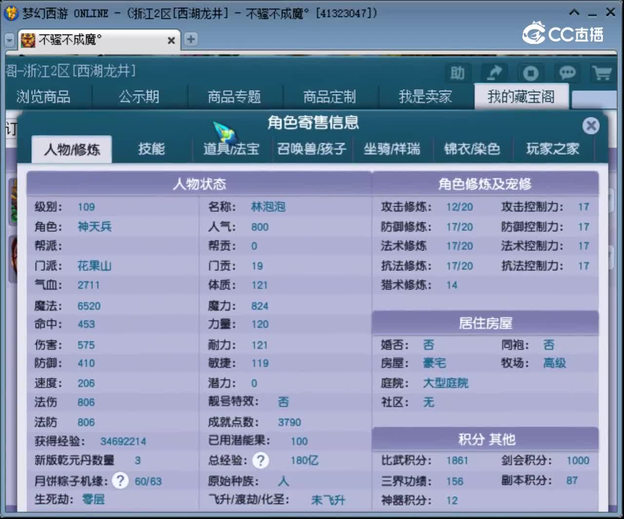Click the 花果山 faction value

coord(95,265)
